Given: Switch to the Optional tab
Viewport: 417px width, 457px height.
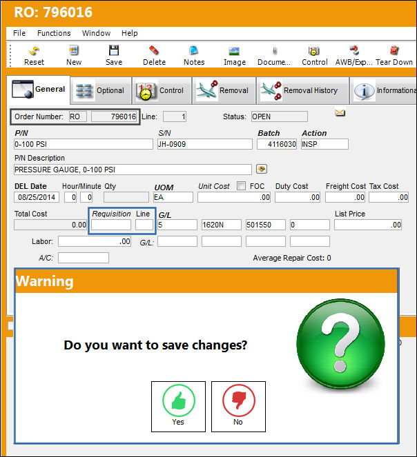Looking at the screenshot, I should [101, 91].
